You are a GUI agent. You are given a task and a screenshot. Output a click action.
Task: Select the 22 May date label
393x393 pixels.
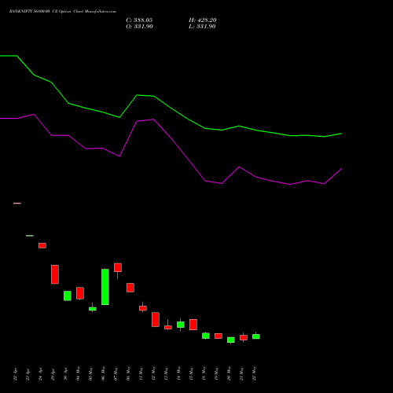tap(254, 373)
